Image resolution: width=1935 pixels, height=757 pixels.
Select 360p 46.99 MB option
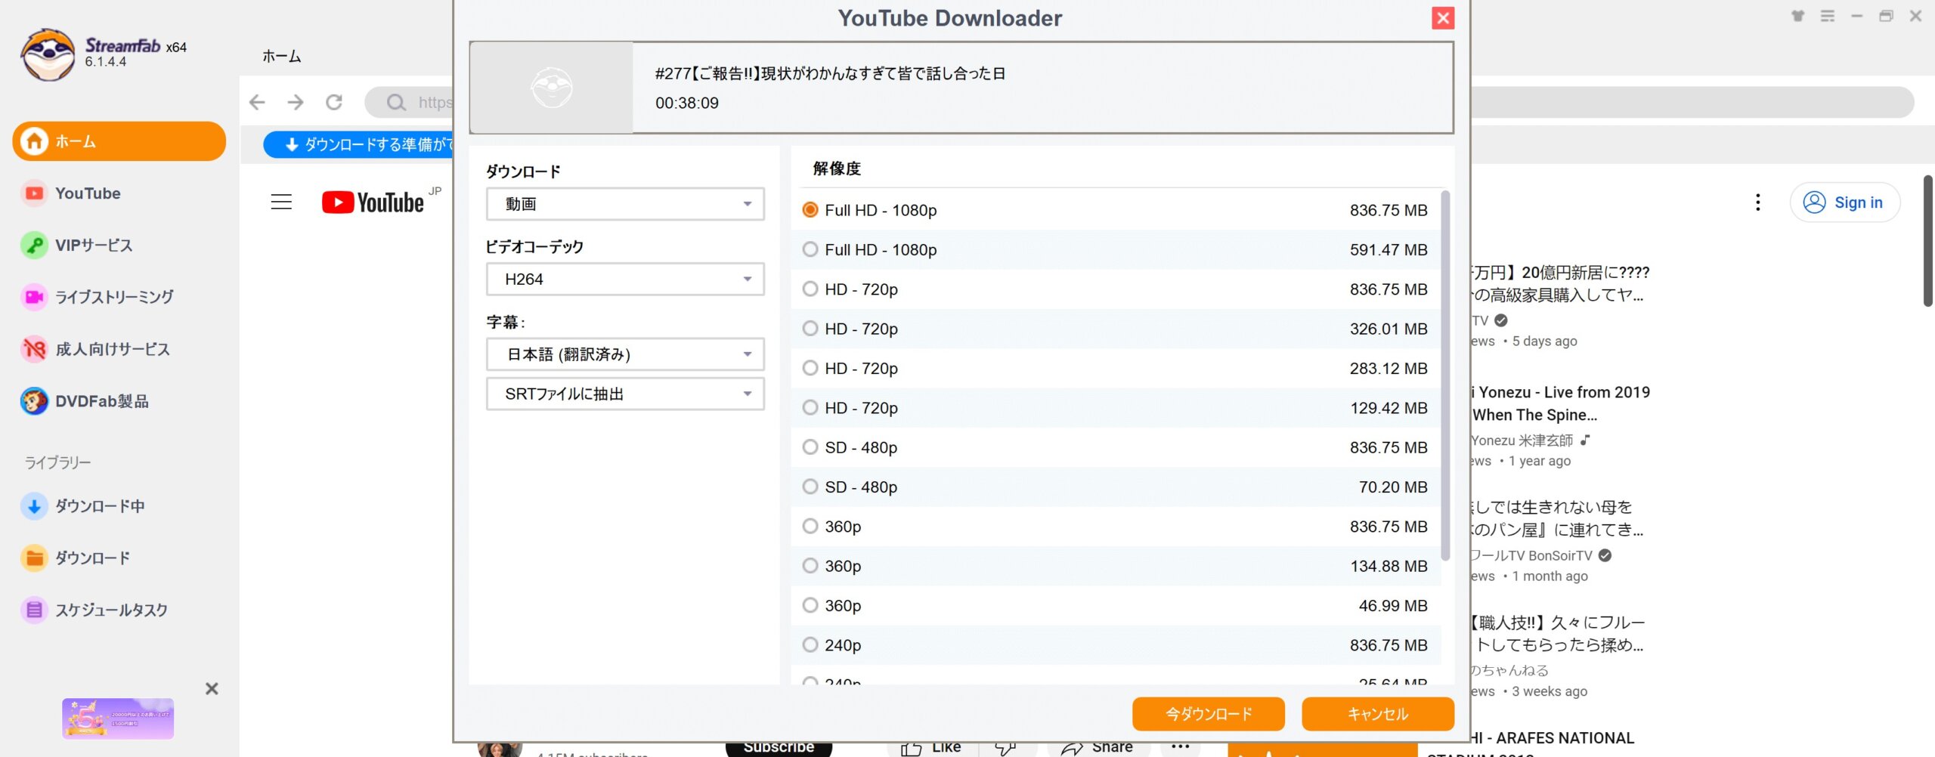pos(1116,605)
